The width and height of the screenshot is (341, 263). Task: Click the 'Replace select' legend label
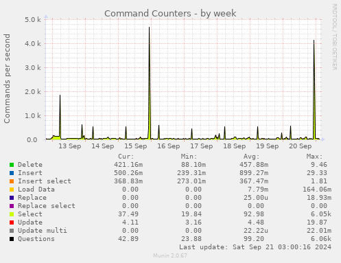click(x=47, y=206)
